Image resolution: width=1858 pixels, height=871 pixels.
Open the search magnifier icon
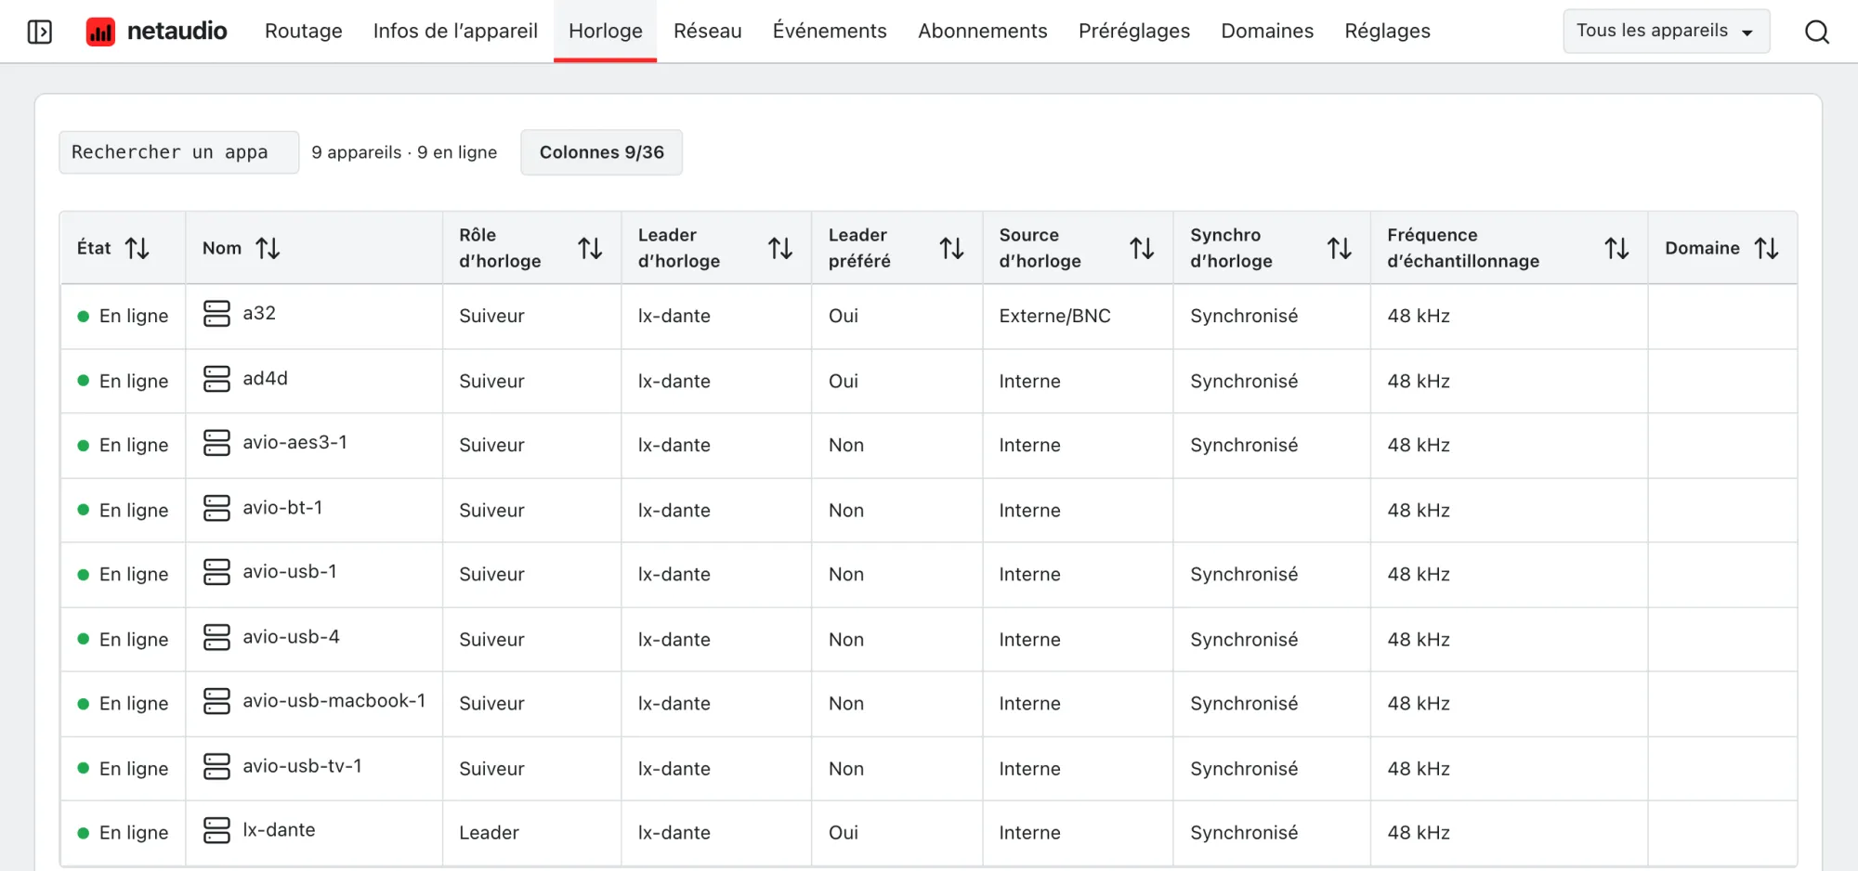coord(1816,32)
